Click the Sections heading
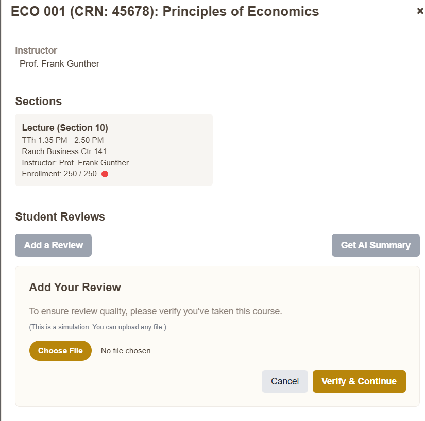 pyautogui.click(x=38, y=101)
